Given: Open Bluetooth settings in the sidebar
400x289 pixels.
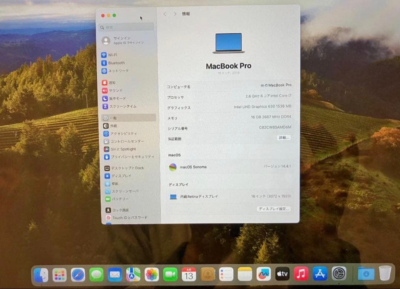Looking at the screenshot, I should coord(113,63).
